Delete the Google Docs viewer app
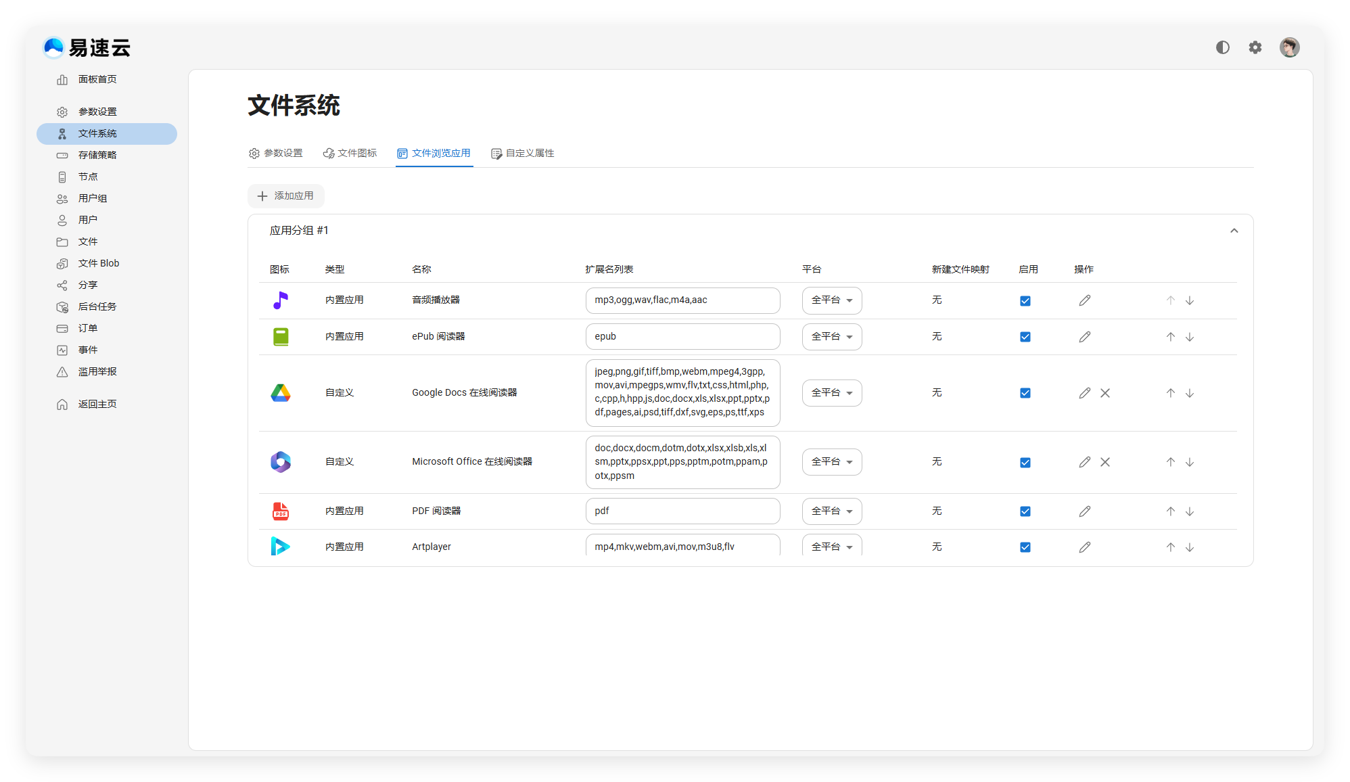The image size is (1350, 782). click(x=1105, y=393)
